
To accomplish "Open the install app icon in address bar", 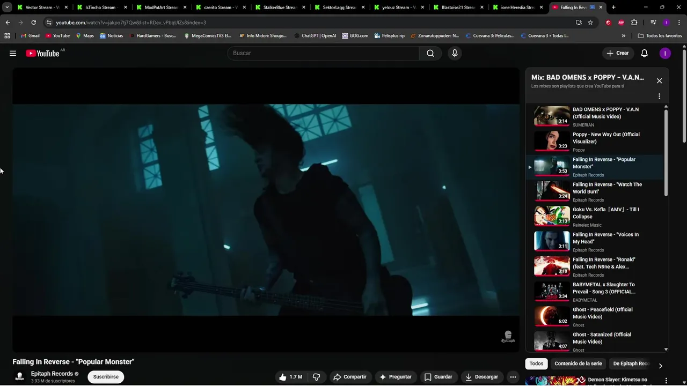I will point(579,23).
